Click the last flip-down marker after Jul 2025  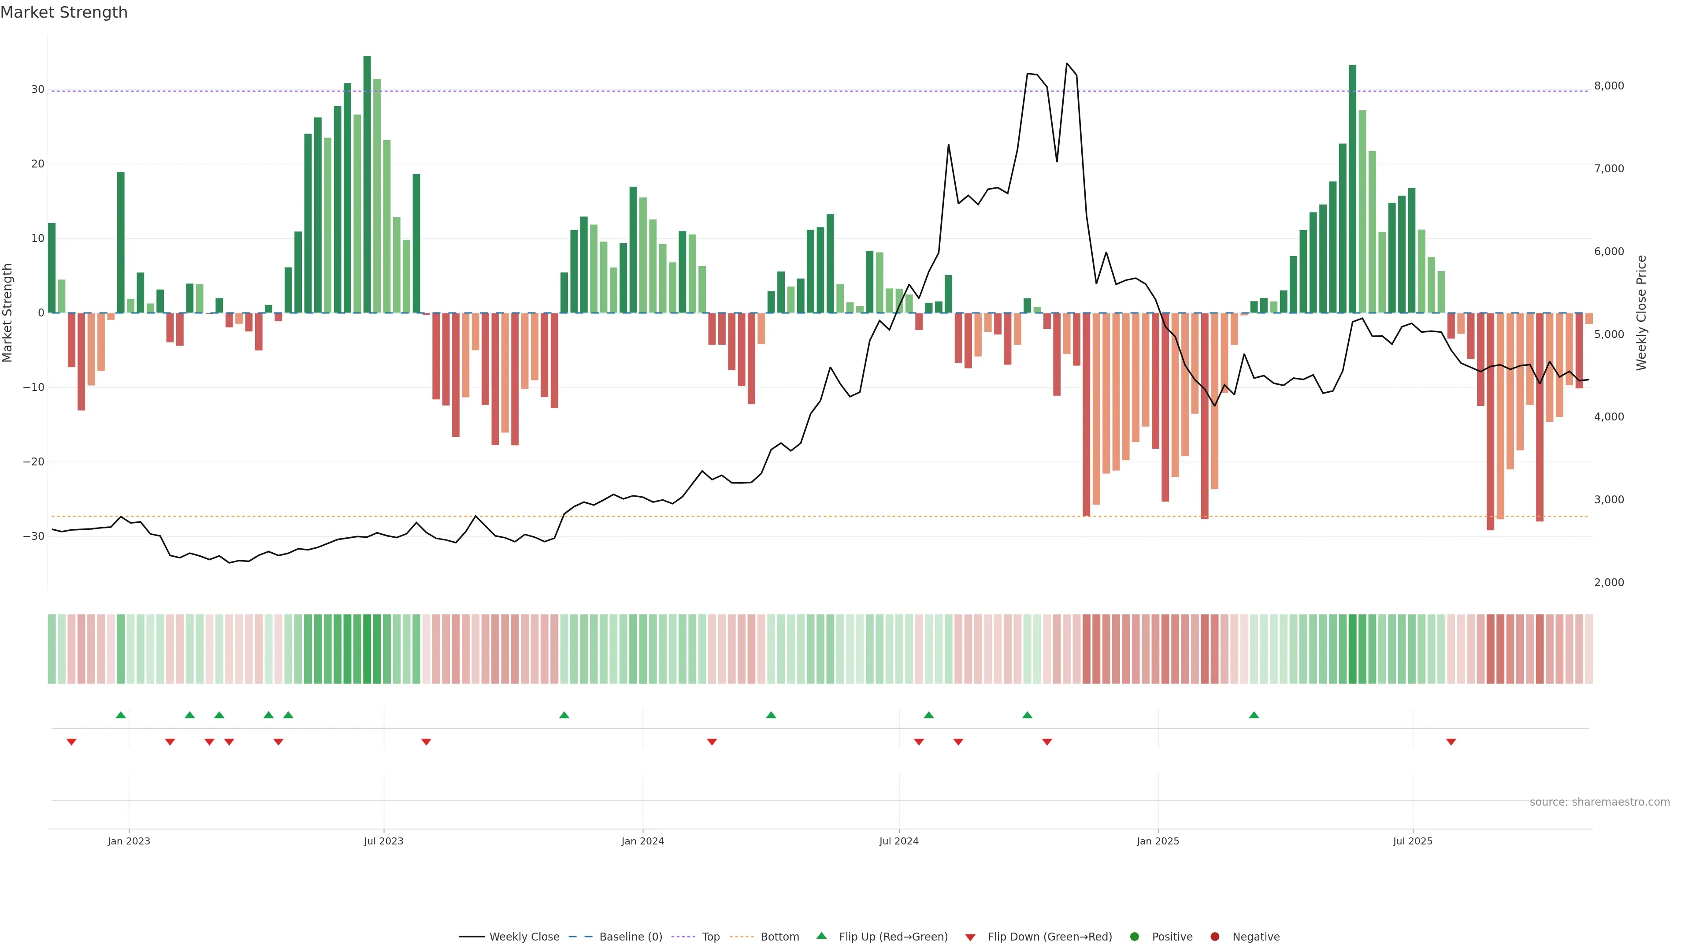click(x=1451, y=742)
